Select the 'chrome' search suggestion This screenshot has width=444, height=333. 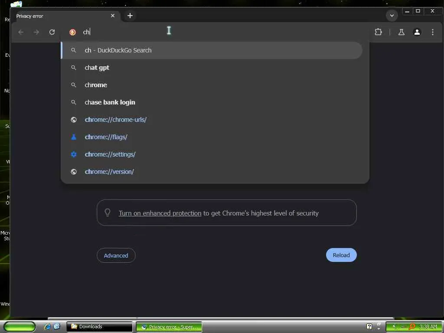click(x=212, y=85)
